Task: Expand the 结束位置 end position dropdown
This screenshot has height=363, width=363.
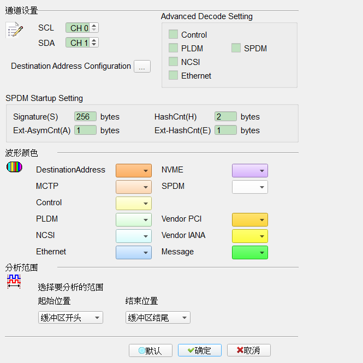Action: point(158,317)
